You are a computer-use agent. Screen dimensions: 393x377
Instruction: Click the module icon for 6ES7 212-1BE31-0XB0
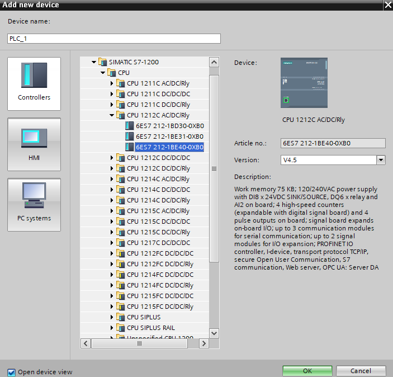point(129,136)
